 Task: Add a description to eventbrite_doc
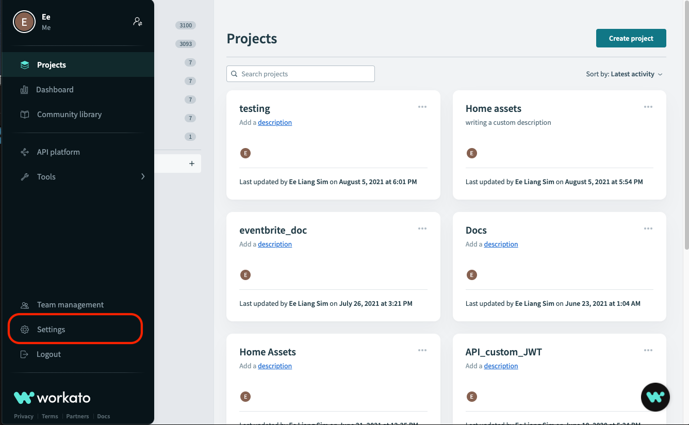pos(274,244)
